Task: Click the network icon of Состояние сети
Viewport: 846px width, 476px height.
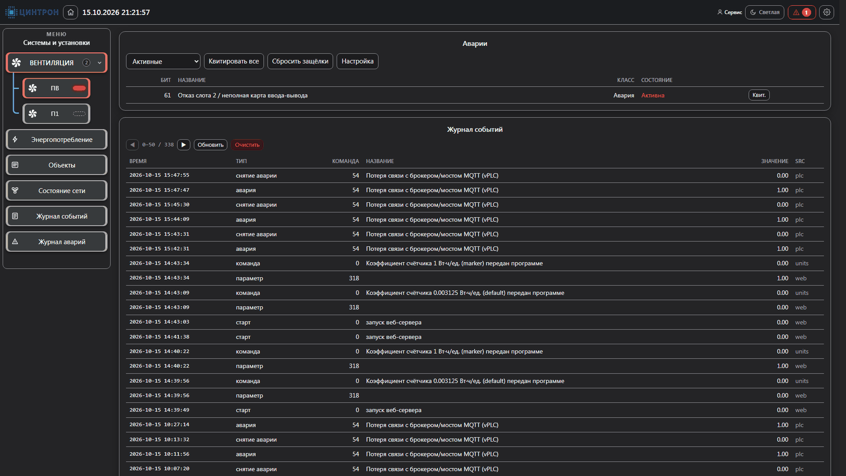Action: point(15,190)
